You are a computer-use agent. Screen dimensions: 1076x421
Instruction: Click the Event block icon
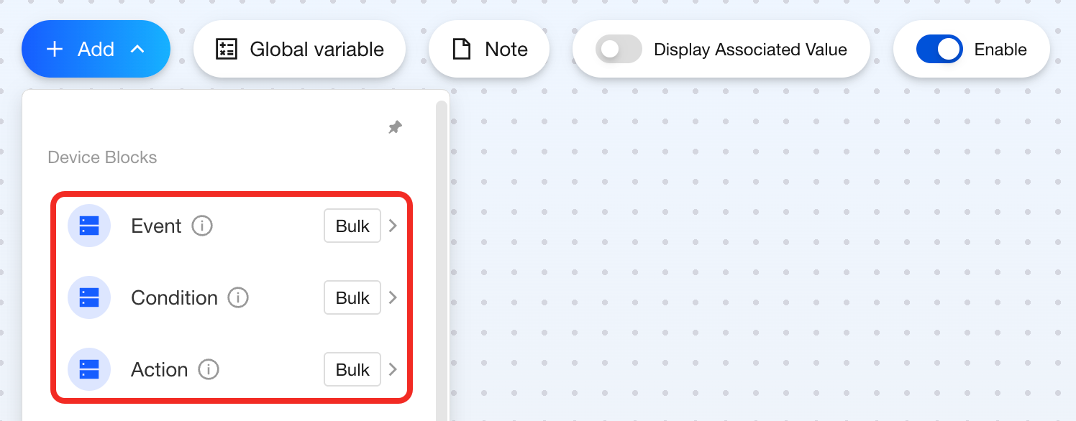[x=89, y=226]
